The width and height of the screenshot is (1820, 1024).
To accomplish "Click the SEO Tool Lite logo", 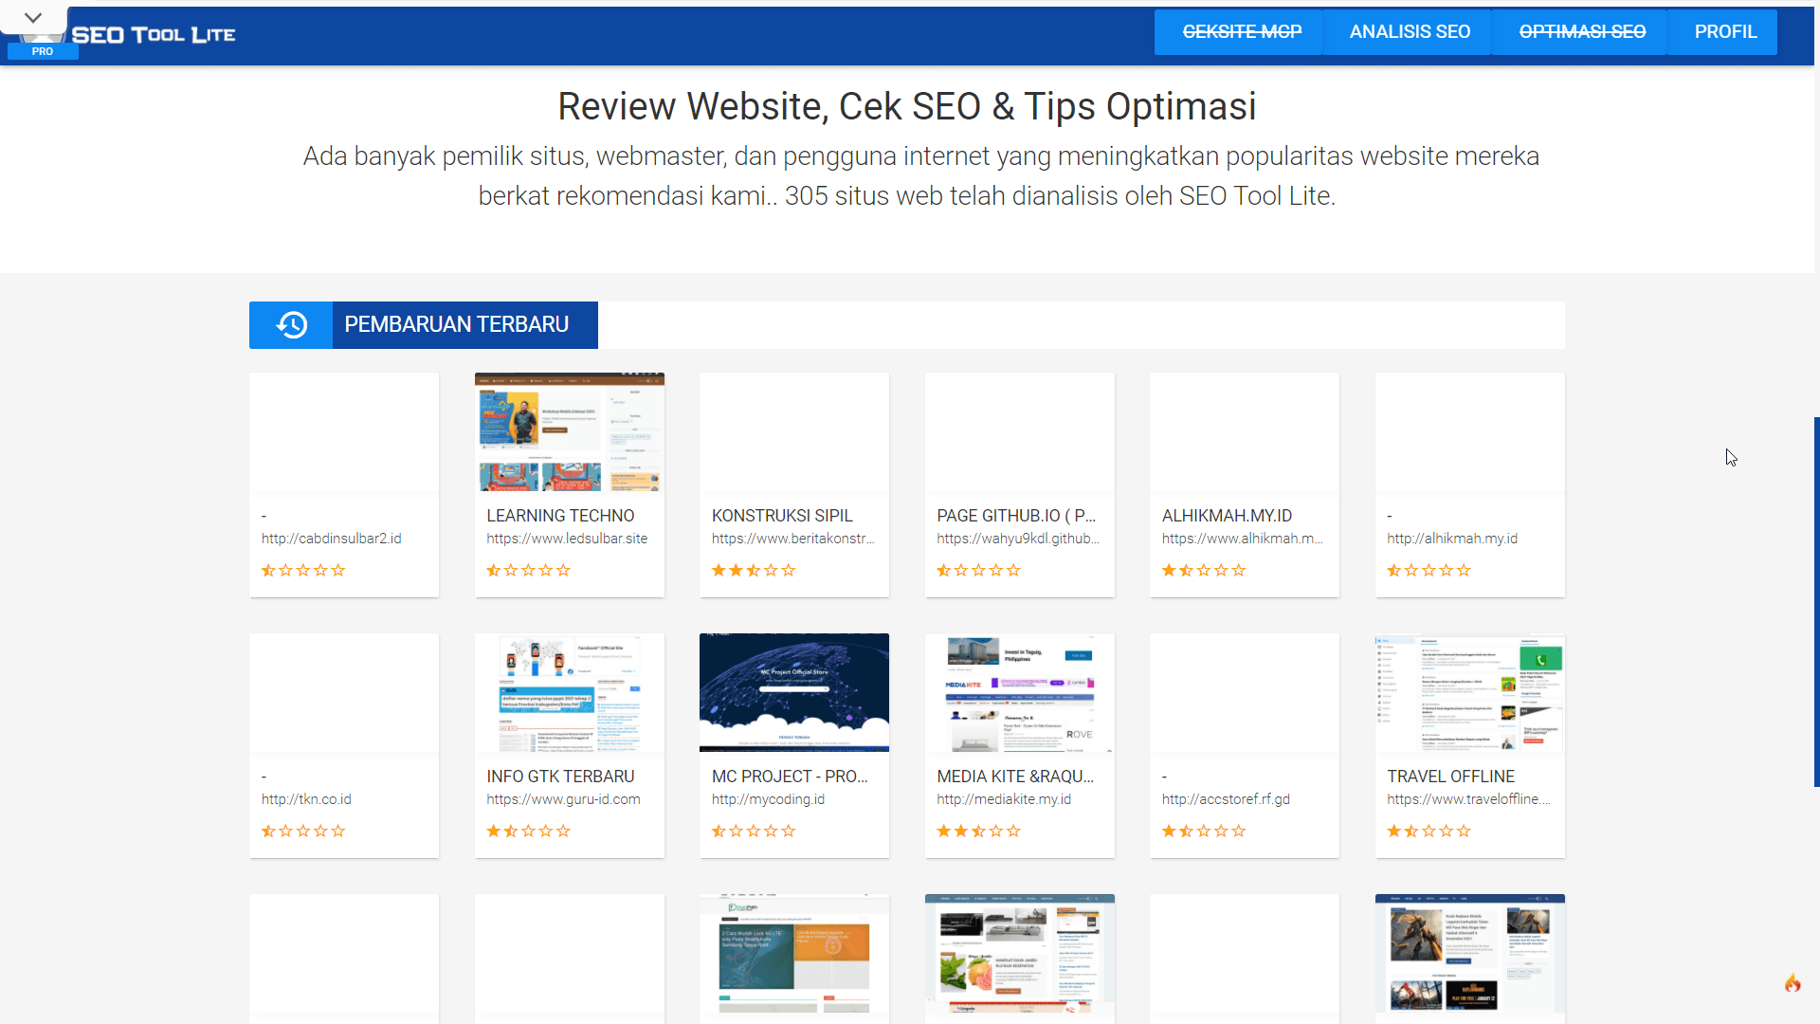I will [x=153, y=35].
